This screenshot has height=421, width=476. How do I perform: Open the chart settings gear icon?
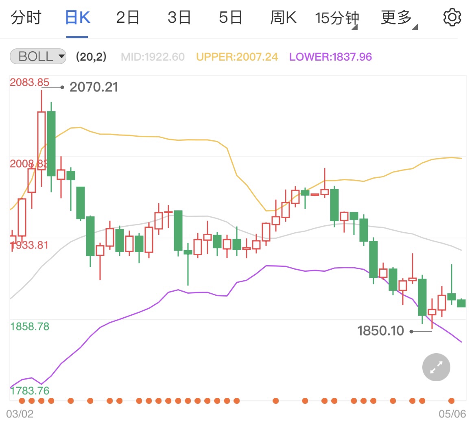pyautogui.click(x=452, y=17)
